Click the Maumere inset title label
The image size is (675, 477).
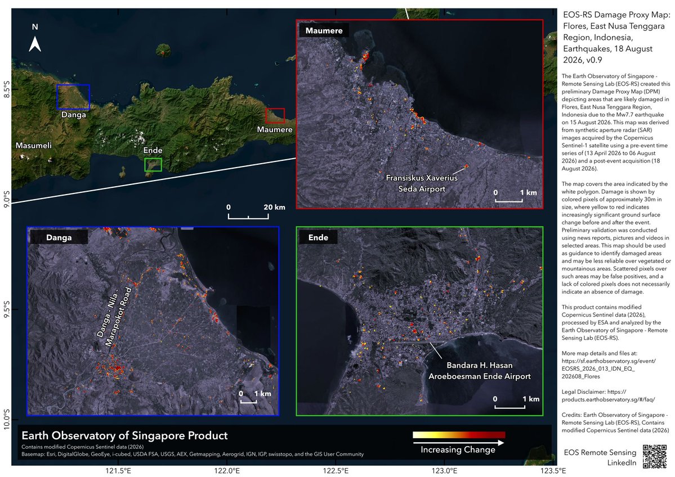(x=324, y=30)
